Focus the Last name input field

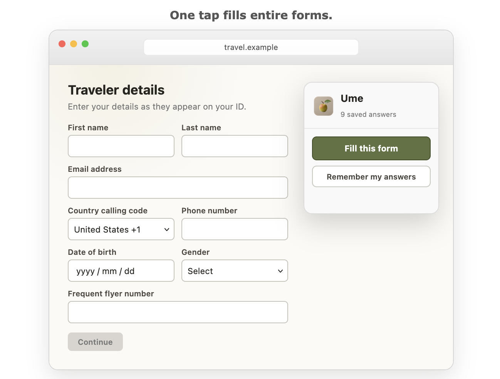point(235,146)
